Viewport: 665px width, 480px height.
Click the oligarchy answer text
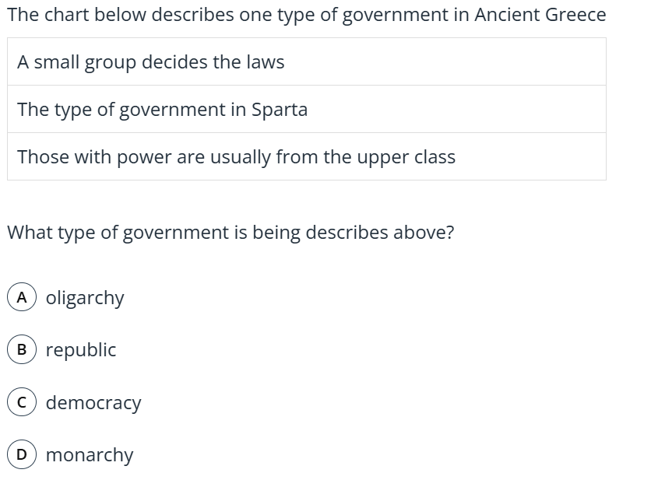[85, 298]
